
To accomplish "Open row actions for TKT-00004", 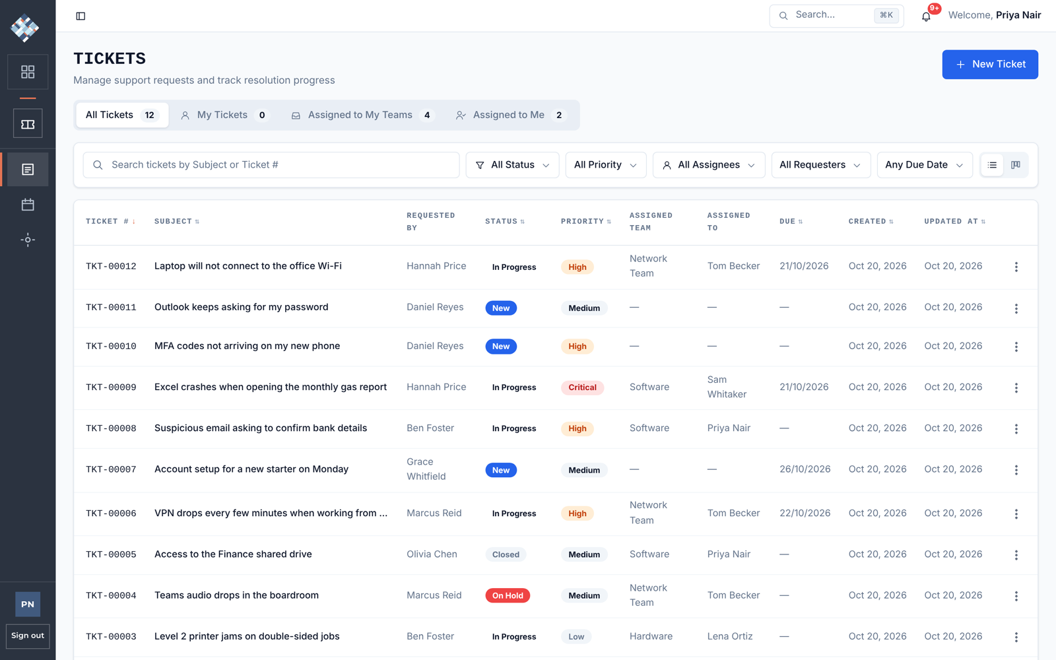I will 1016,595.
